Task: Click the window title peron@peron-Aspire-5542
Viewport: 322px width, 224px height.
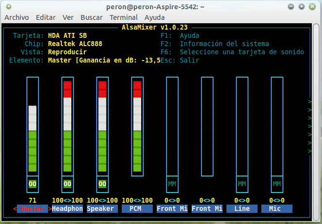Action: (x=155, y=7)
